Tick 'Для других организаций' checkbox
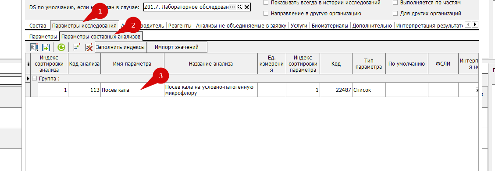Image resolution: width=495 pixels, height=171 pixels. coord(395,14)
